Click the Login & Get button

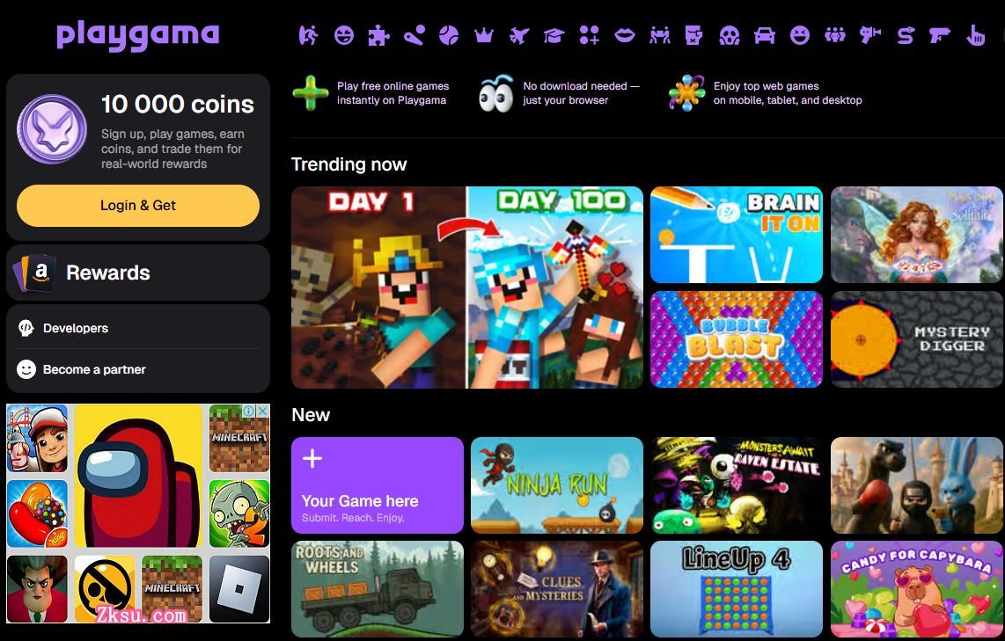click(x=138, y=206)
